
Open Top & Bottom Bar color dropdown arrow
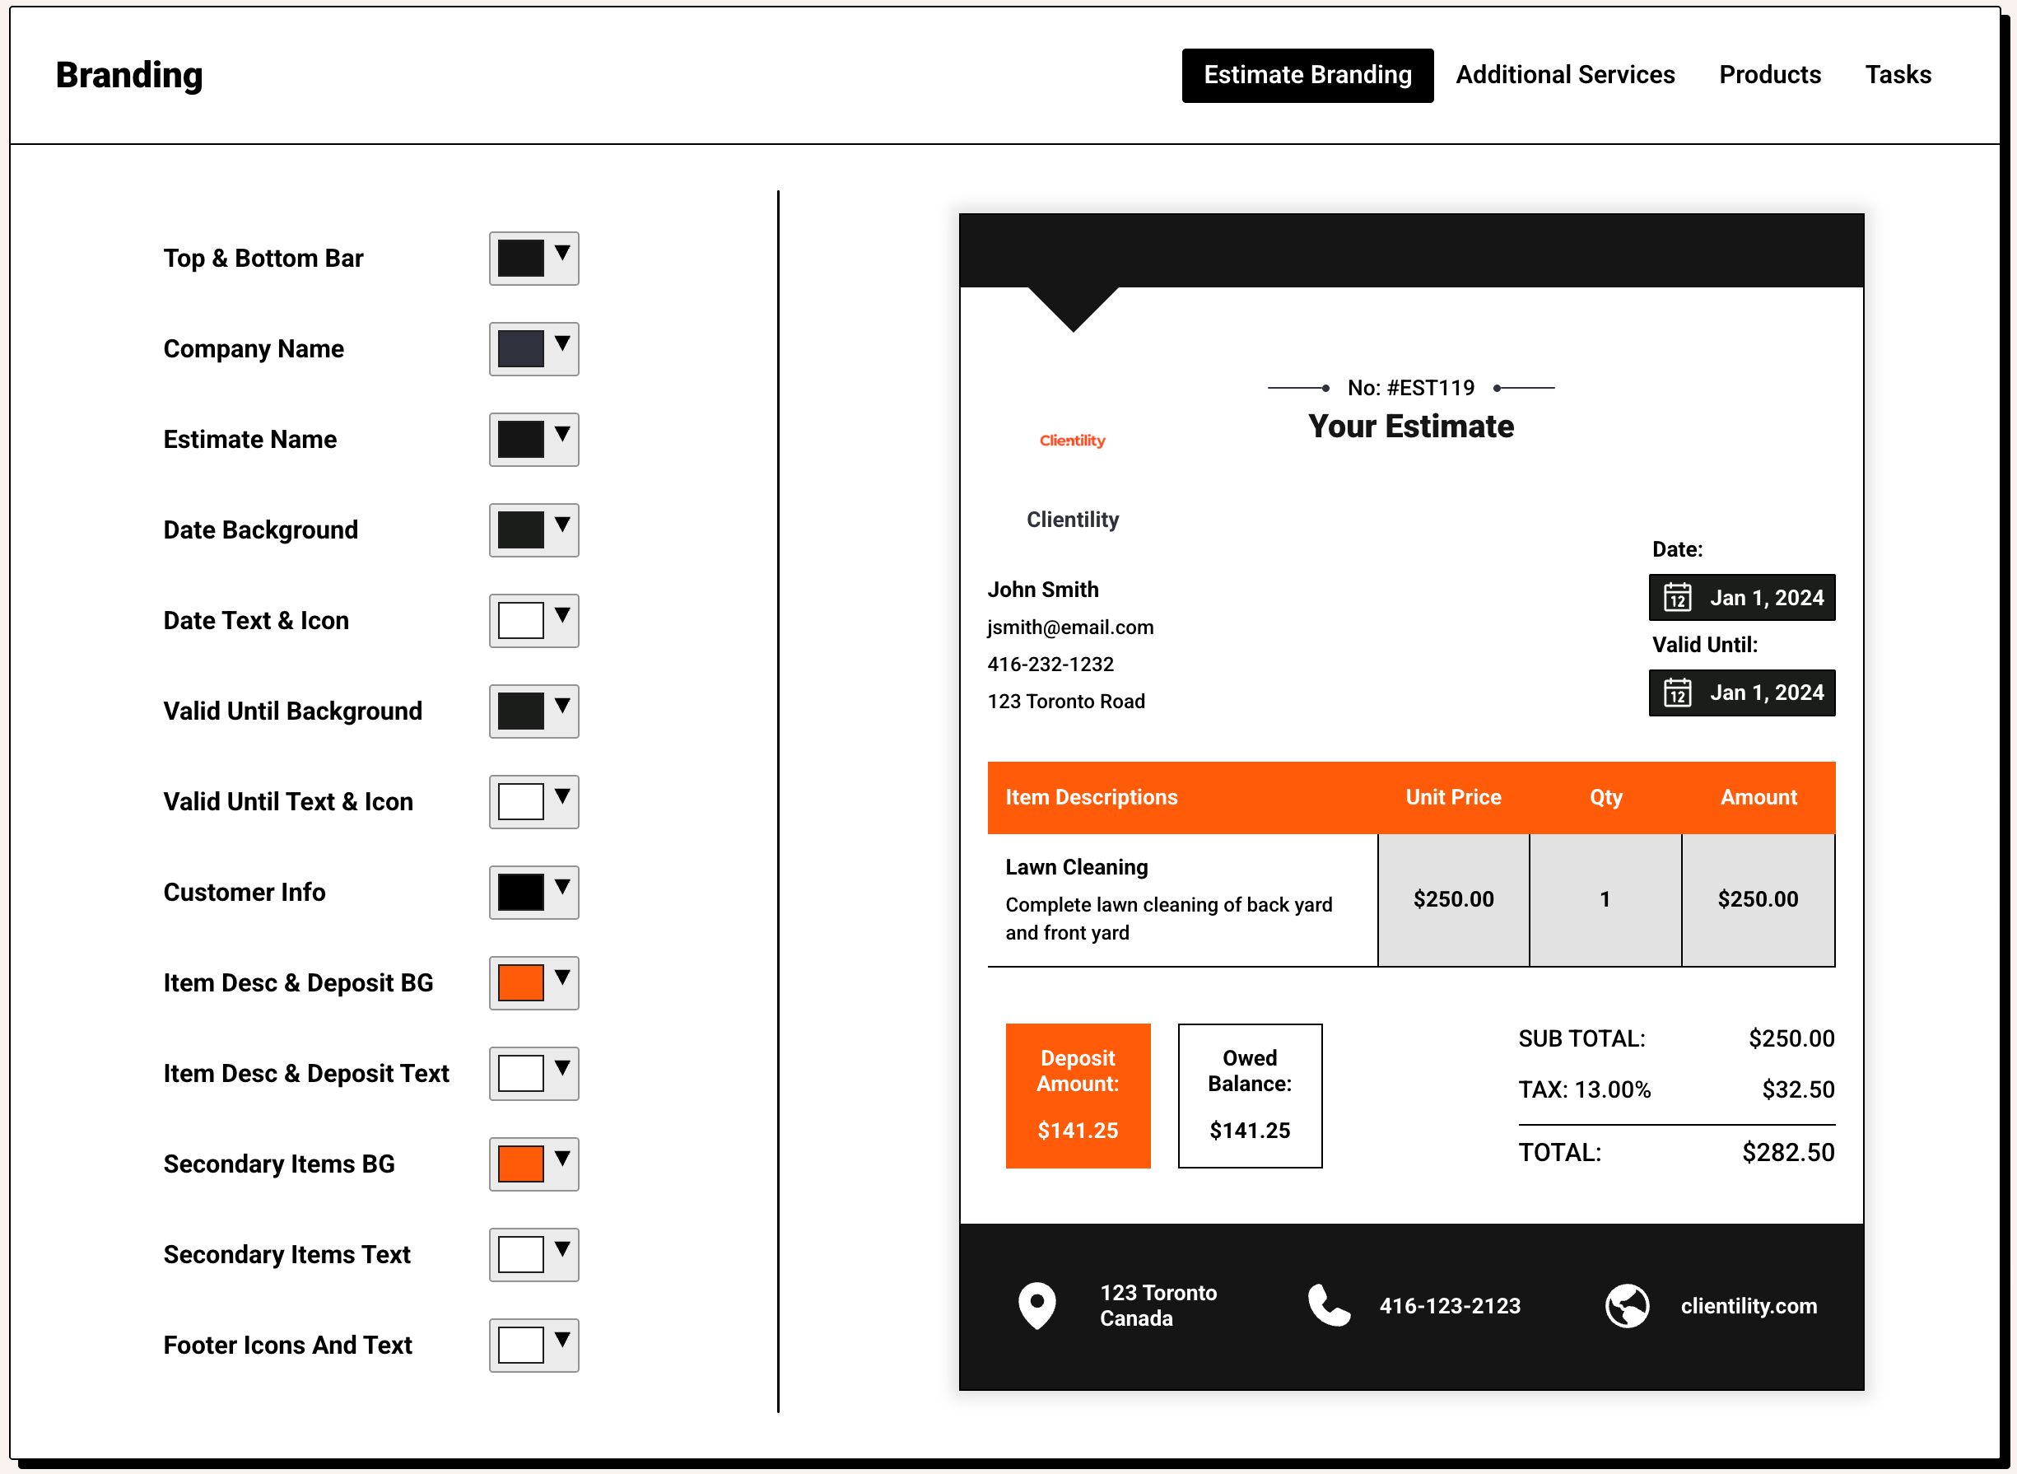[x=562, y=254]
